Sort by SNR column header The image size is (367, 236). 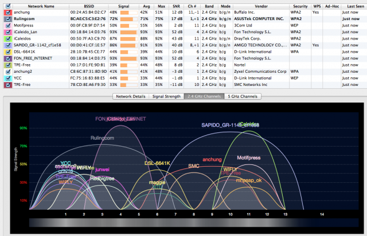click(x=176, y=6)
